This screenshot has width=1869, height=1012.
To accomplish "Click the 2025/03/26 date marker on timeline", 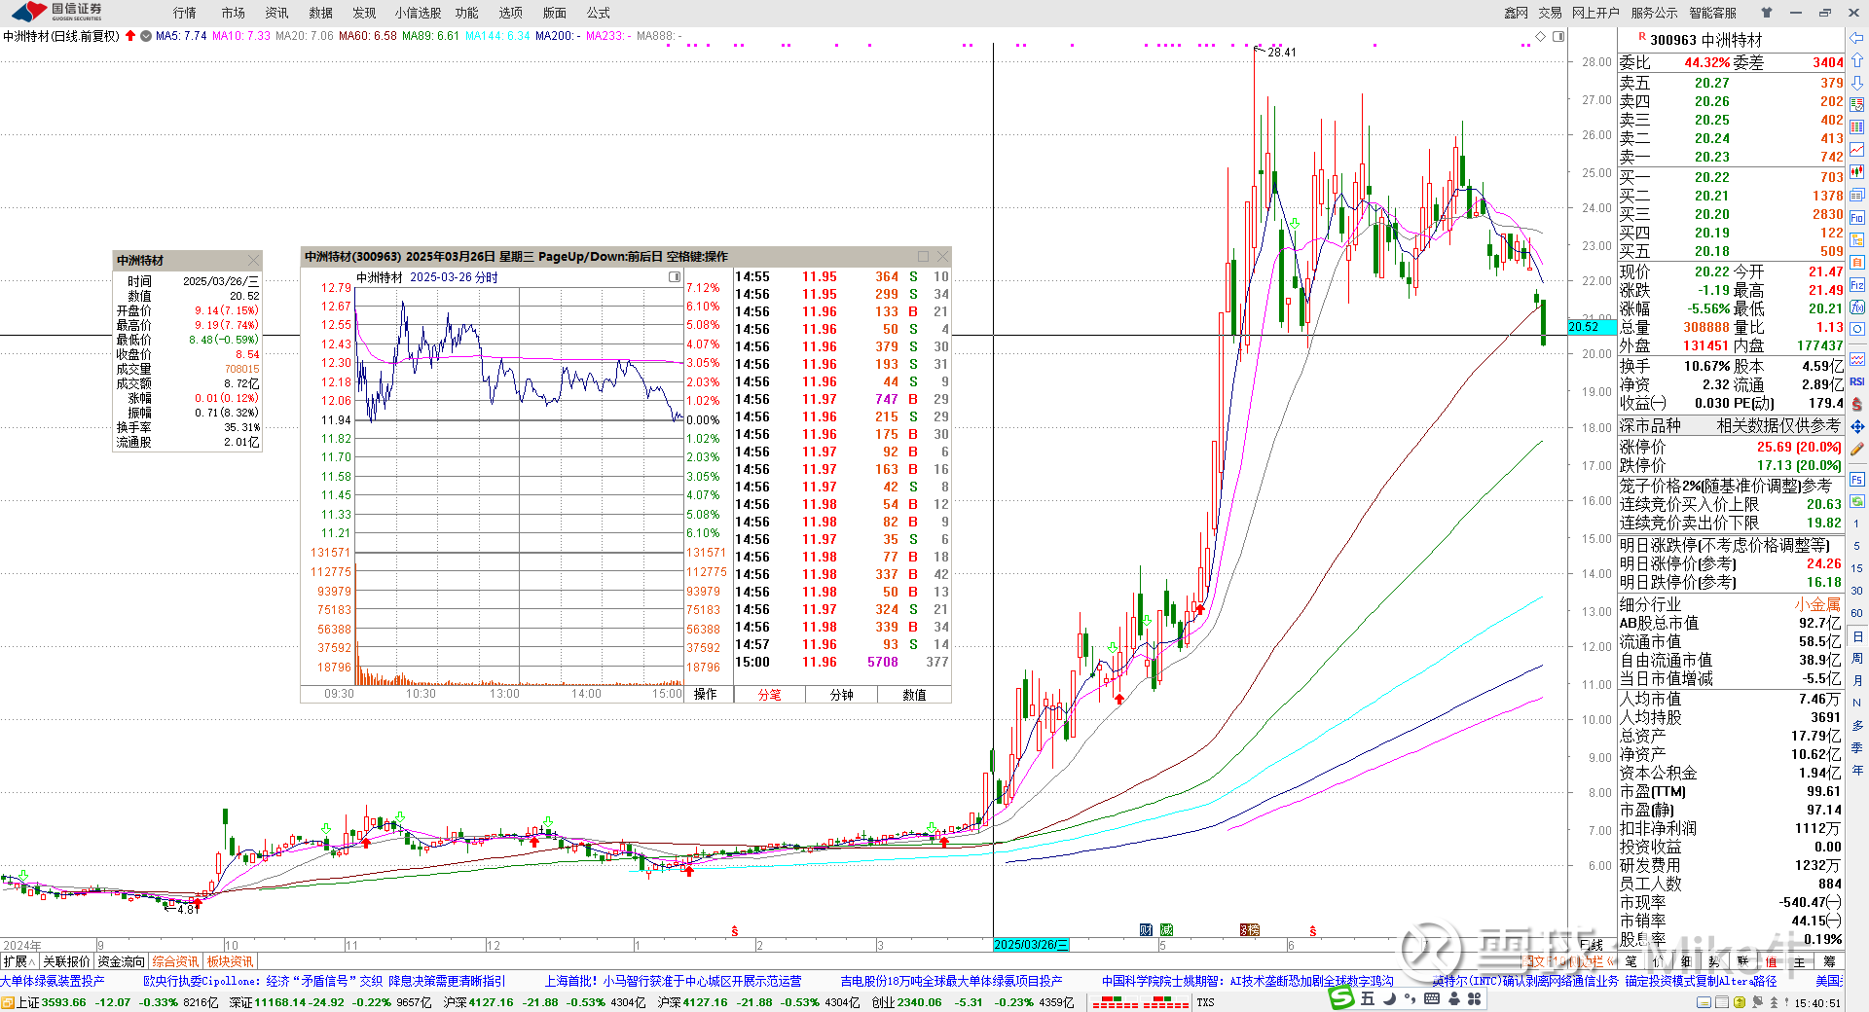I will pyautogui.click(x=1030, y=945).
